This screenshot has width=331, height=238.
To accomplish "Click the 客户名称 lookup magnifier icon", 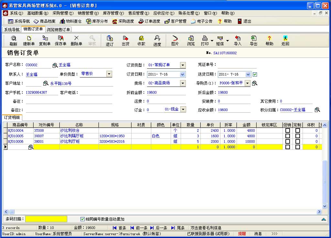I will click(x=55, y=65).
